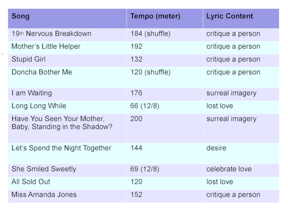
Task: Select the tempo 200 cell
Action: coord(165,128)
